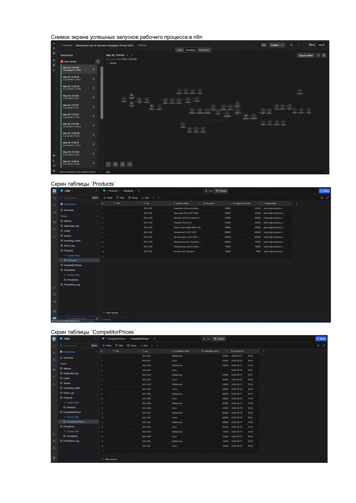Switch to the Editor tab in n8n
This screenshot has width=356, height=503.
pos(180,50)
